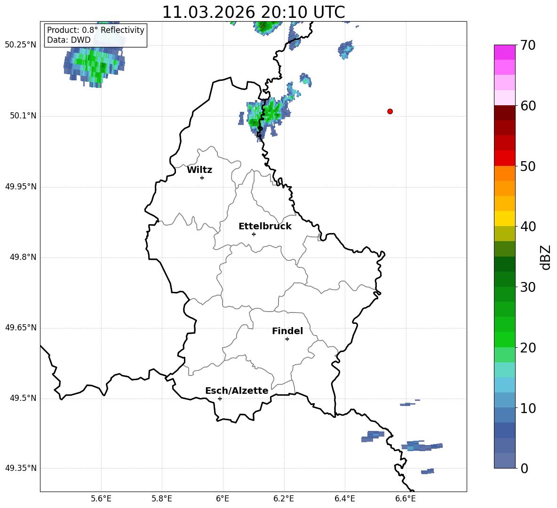Click the 6.2°E longitude label
The image size is (557, 508).
click(x=284, y=499)
